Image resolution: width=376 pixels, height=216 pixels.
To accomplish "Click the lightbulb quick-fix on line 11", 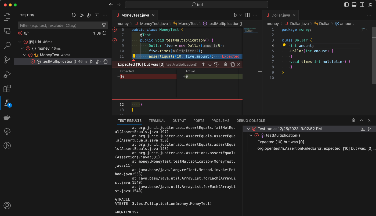I will tap(134, 56).
